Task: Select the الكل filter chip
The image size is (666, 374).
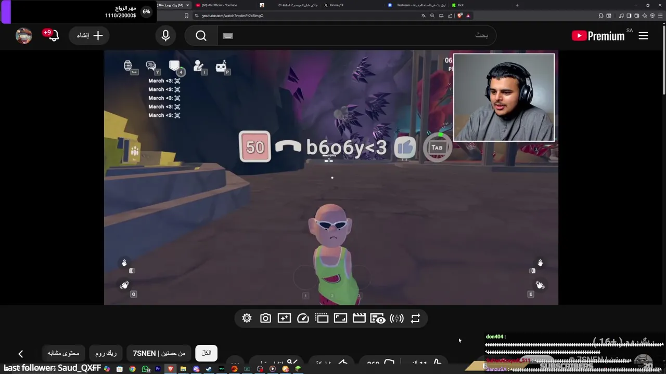Action: pyautogui.click(x=207, y=353)
